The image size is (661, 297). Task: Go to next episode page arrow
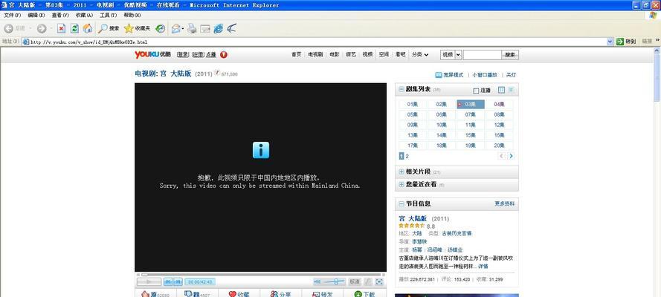(511, 156)
